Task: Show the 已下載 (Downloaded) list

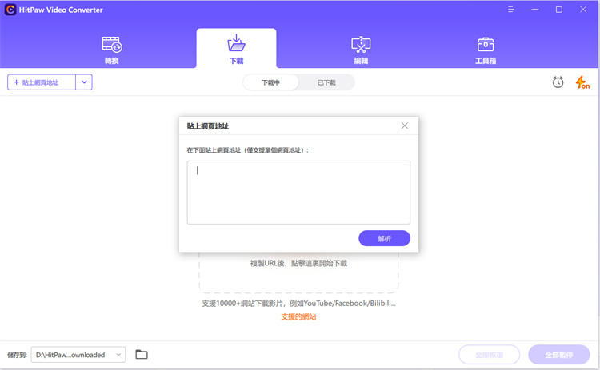Action: click(326, 82)
